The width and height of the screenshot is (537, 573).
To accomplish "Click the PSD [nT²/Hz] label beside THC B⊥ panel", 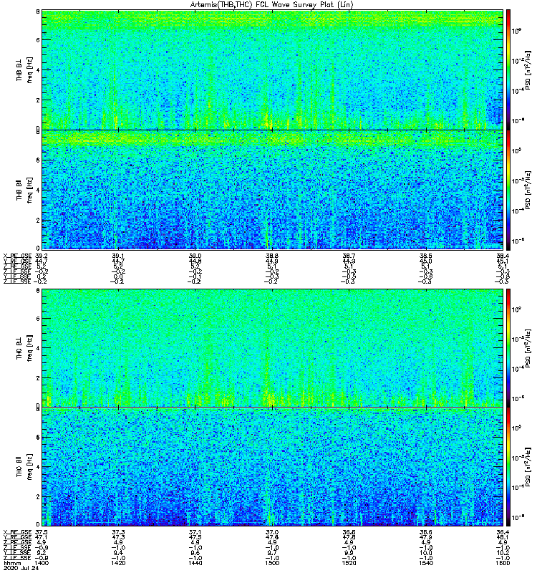I will 528,348.
